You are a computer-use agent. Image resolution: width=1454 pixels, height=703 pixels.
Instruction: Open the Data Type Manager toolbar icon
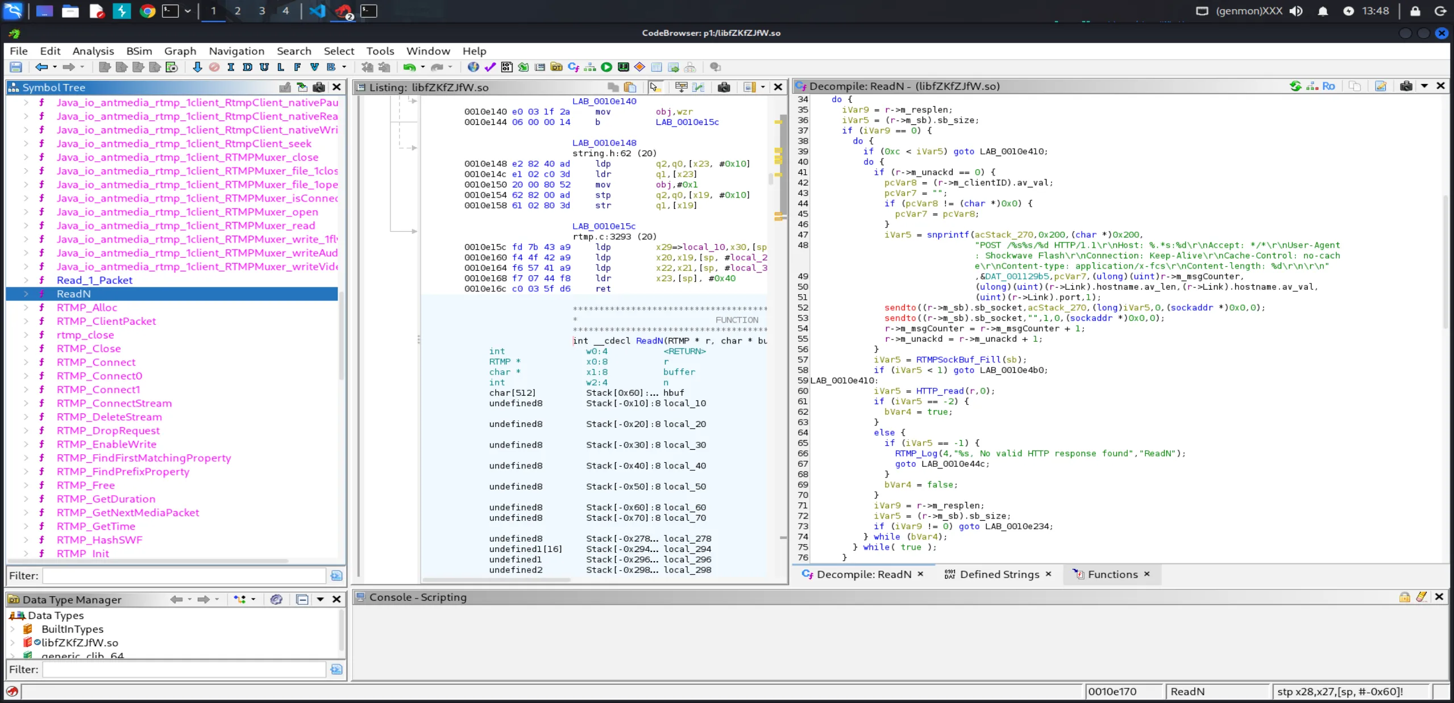click(556, 67)
